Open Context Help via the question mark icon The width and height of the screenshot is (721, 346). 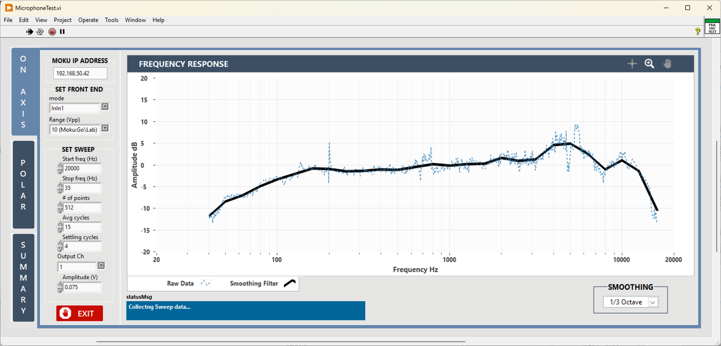pyautogui.click(x=697, y=31)
